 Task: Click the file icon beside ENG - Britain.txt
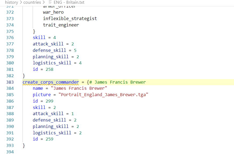coord(50,2)
